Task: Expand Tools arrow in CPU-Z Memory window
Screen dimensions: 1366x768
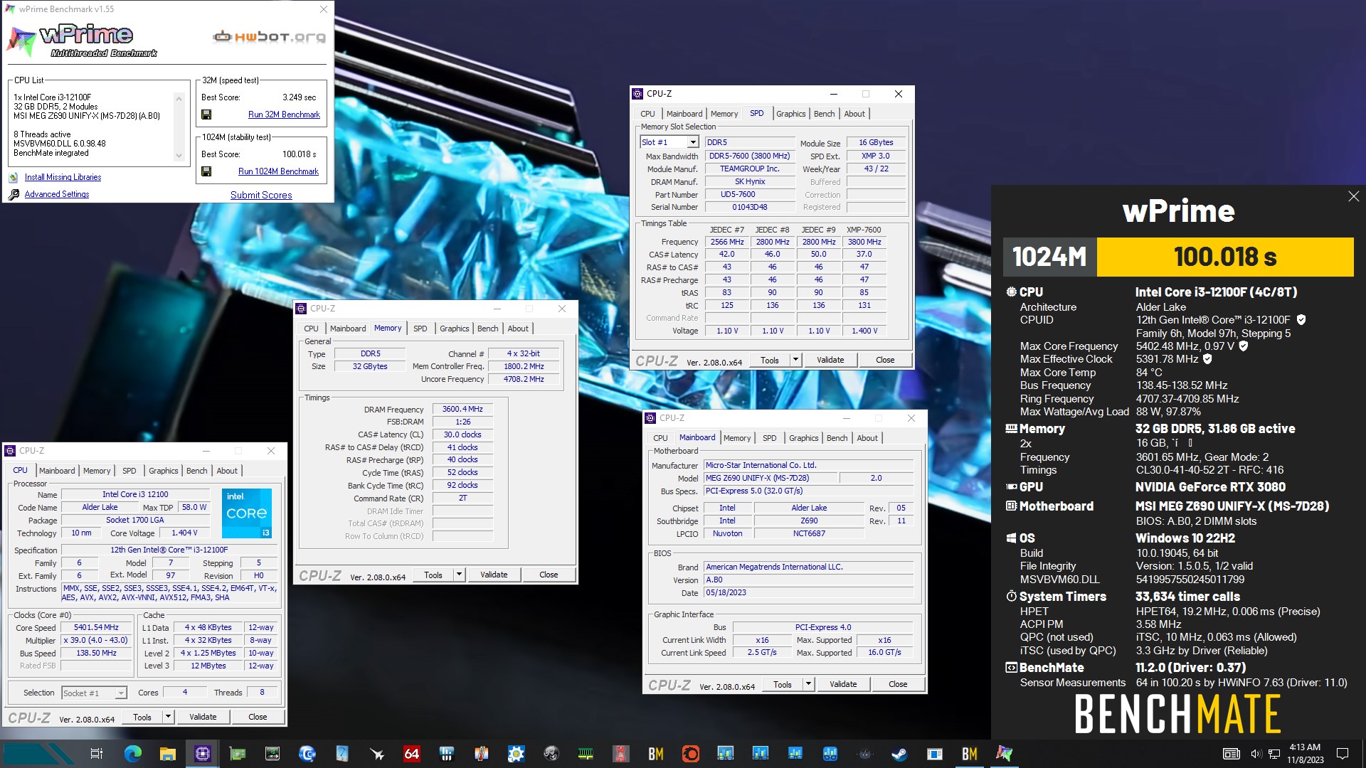Action: click(x=459, y=575)
